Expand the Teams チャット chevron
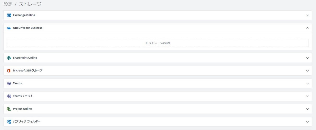316x130 pixels. 307,96
